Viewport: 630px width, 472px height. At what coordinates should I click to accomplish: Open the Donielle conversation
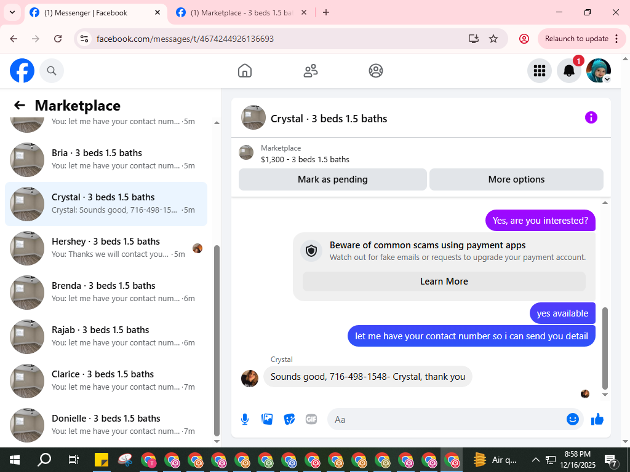tap(106, 425)
